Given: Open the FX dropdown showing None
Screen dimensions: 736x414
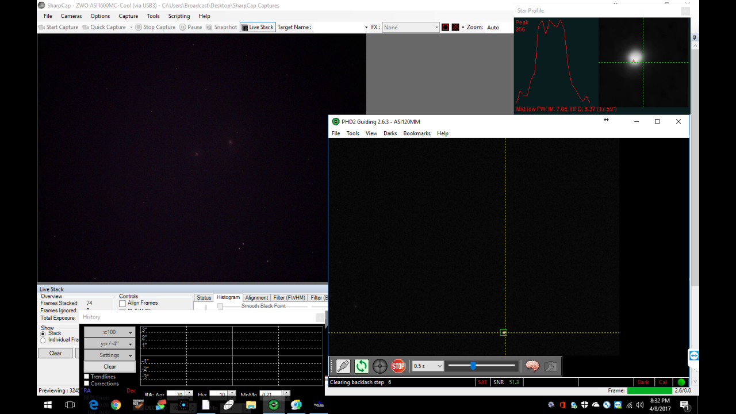Looking at the screenshot, I should [x=411, y=27].
